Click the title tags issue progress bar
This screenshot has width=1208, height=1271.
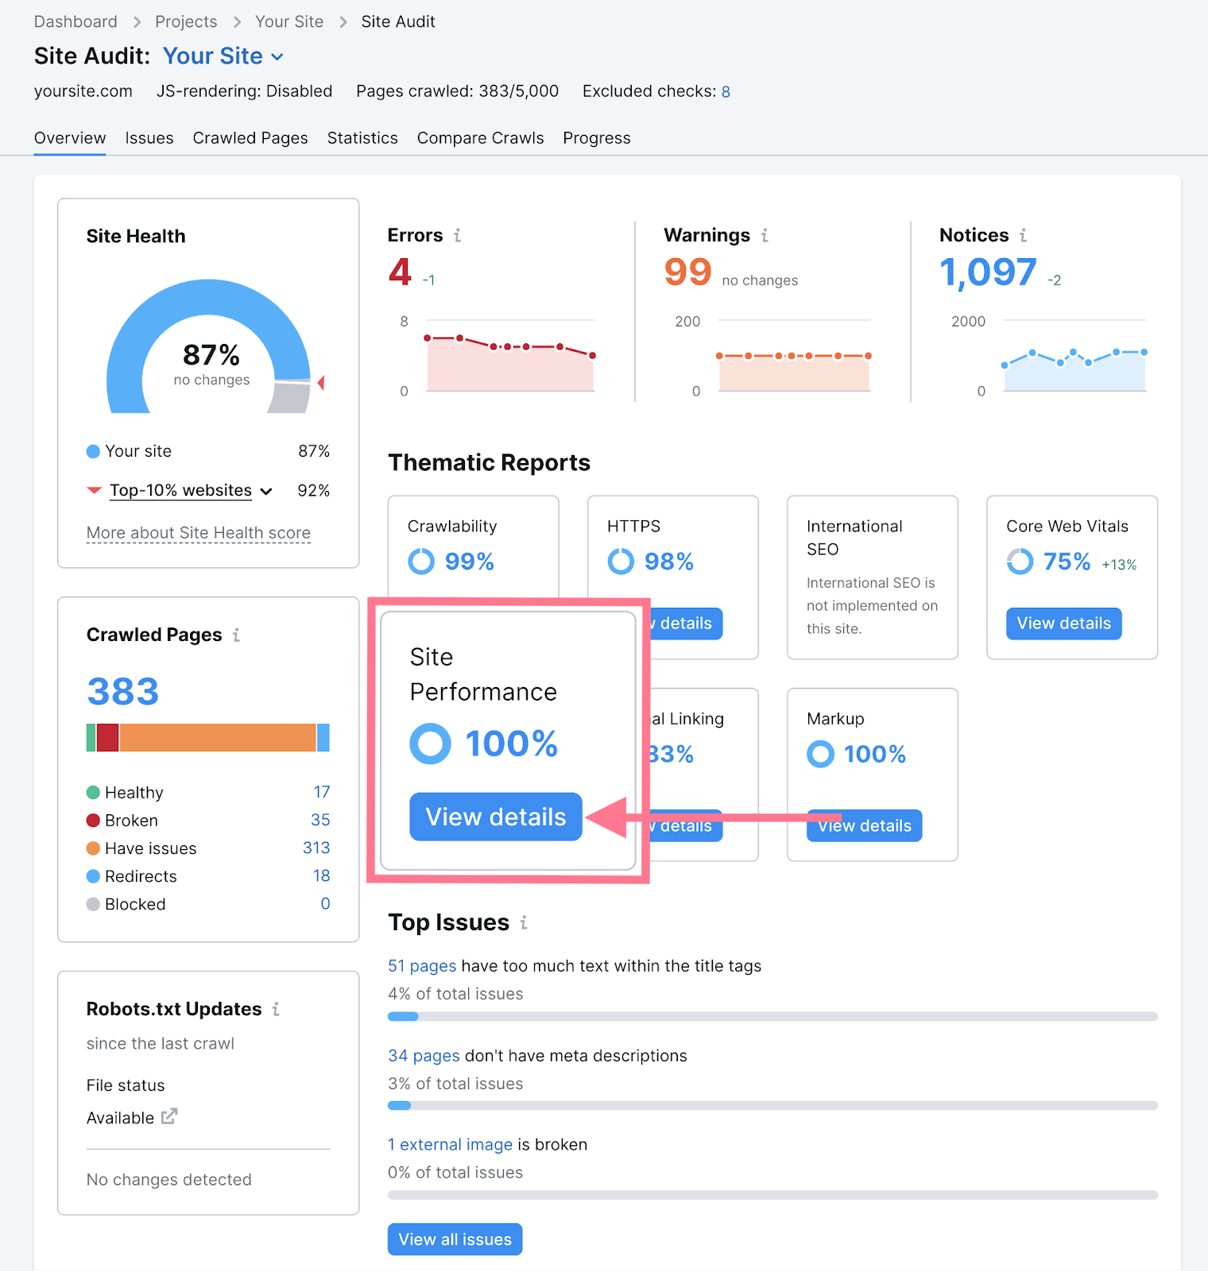[x=772, y=1016]
